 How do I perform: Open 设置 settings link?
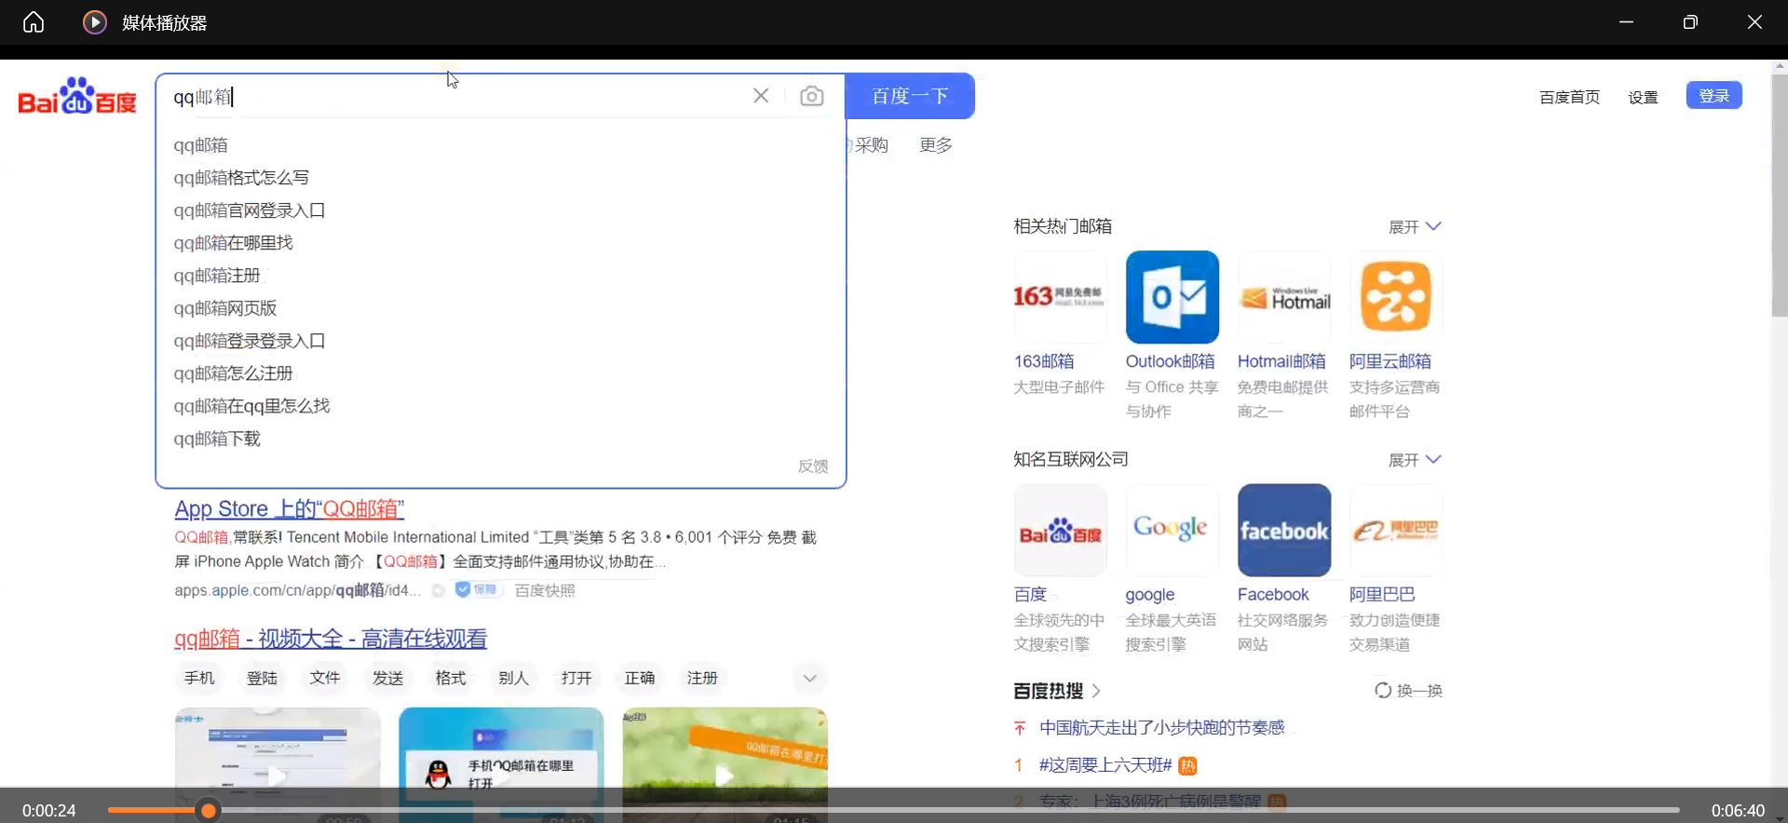[x=1643, y=97]
